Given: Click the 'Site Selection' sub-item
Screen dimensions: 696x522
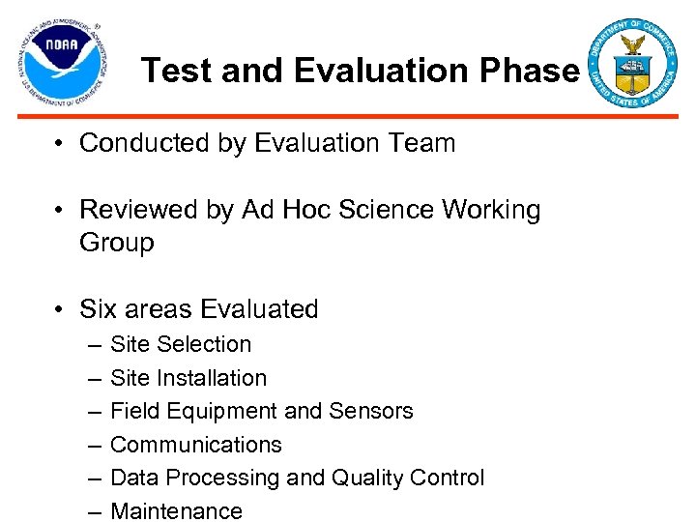Looking at the screenshot, I should coord(181,344).
